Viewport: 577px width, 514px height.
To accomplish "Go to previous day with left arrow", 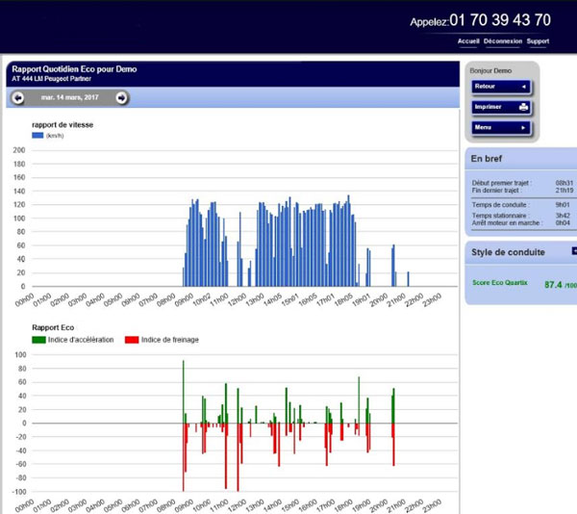I will (18, 97).
